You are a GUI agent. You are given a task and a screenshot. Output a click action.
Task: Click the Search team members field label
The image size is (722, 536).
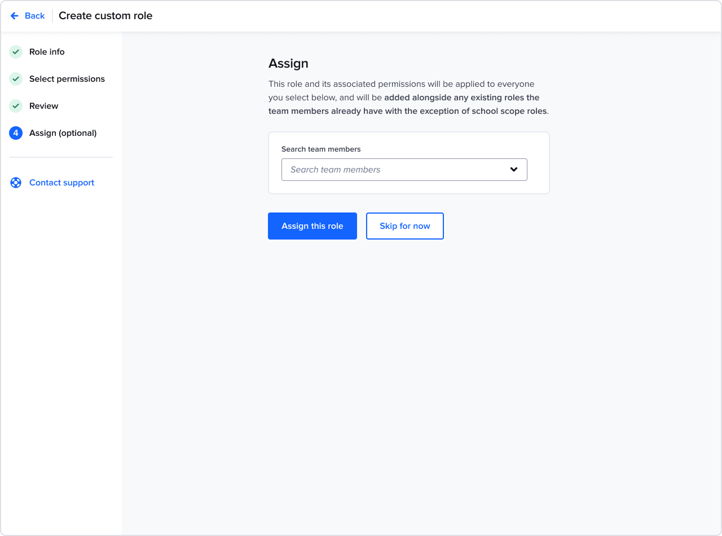[321, 149]
